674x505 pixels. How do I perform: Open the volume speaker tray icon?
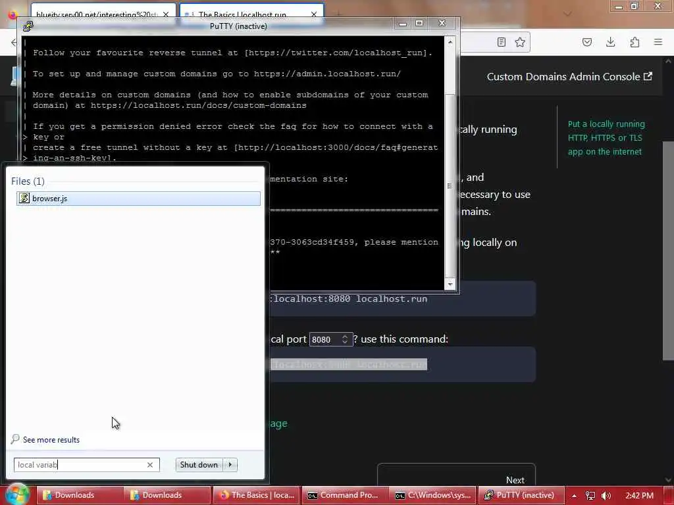click(x=606, y=496)
